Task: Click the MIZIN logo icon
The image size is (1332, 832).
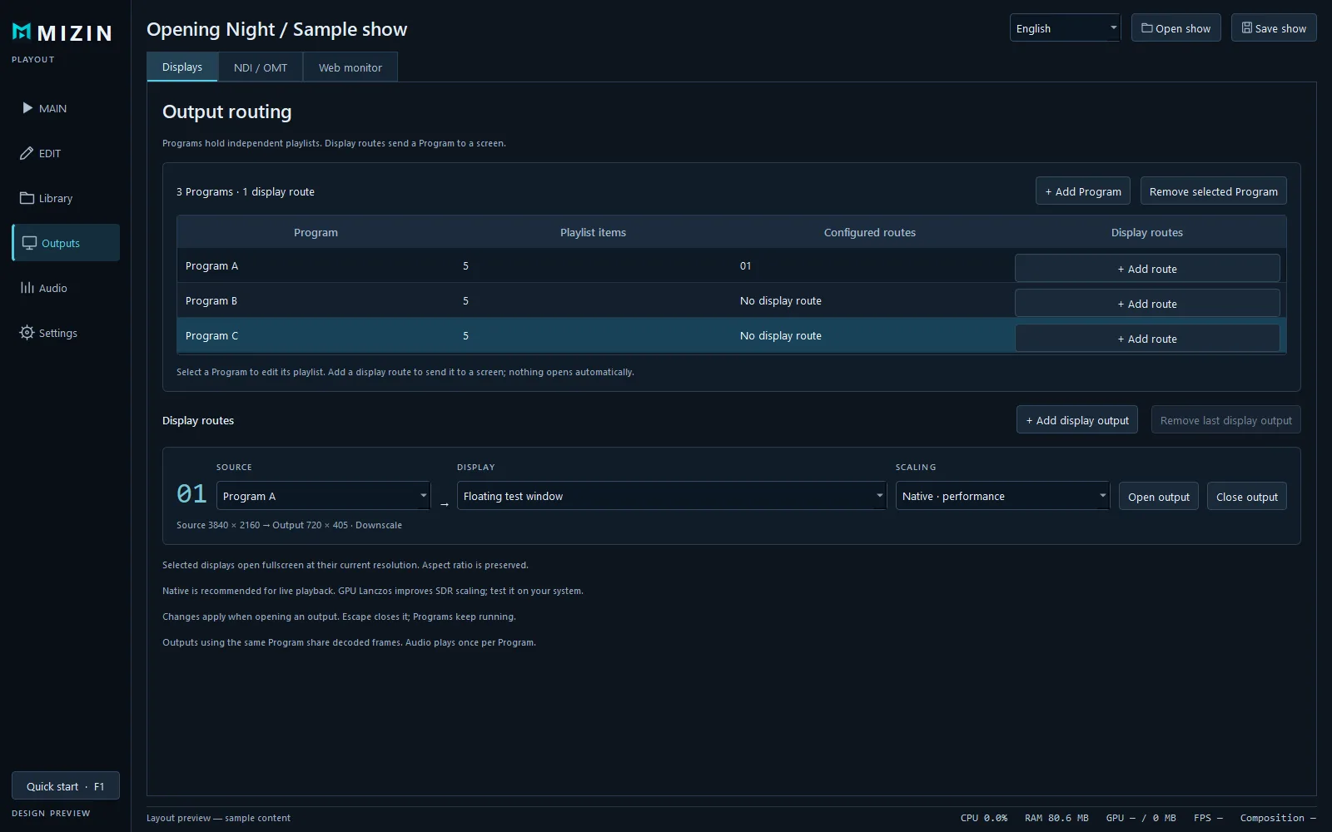Action: pyautogui.click(x=22, y=32)
